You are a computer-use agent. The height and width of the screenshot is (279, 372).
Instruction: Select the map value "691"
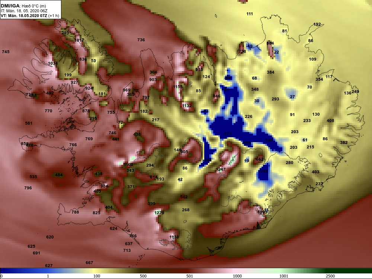(x=36, y=253)
